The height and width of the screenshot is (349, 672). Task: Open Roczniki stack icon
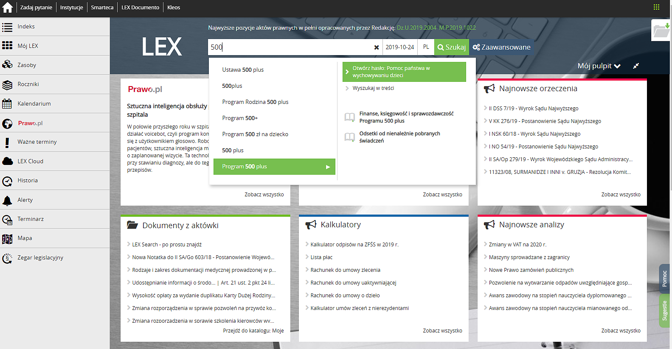tap(7, 85)
